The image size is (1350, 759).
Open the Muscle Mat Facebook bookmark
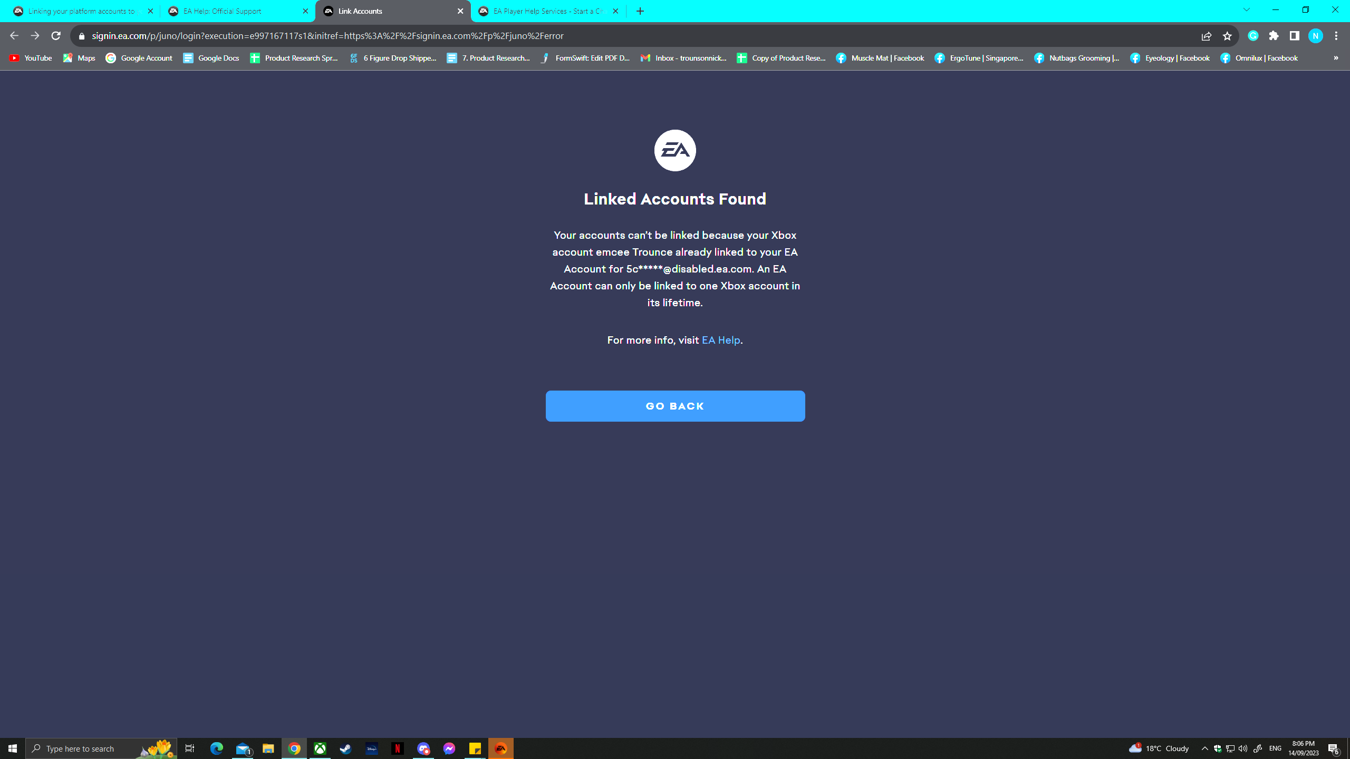coord(880,58)
